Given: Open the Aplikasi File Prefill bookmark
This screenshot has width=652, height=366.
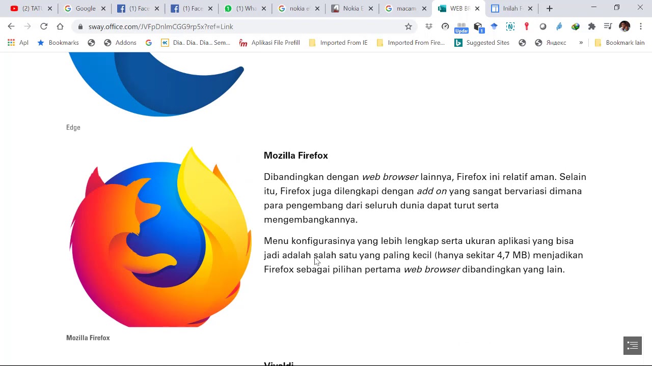Looking at the screenshot, I should [x=269, y=43].
